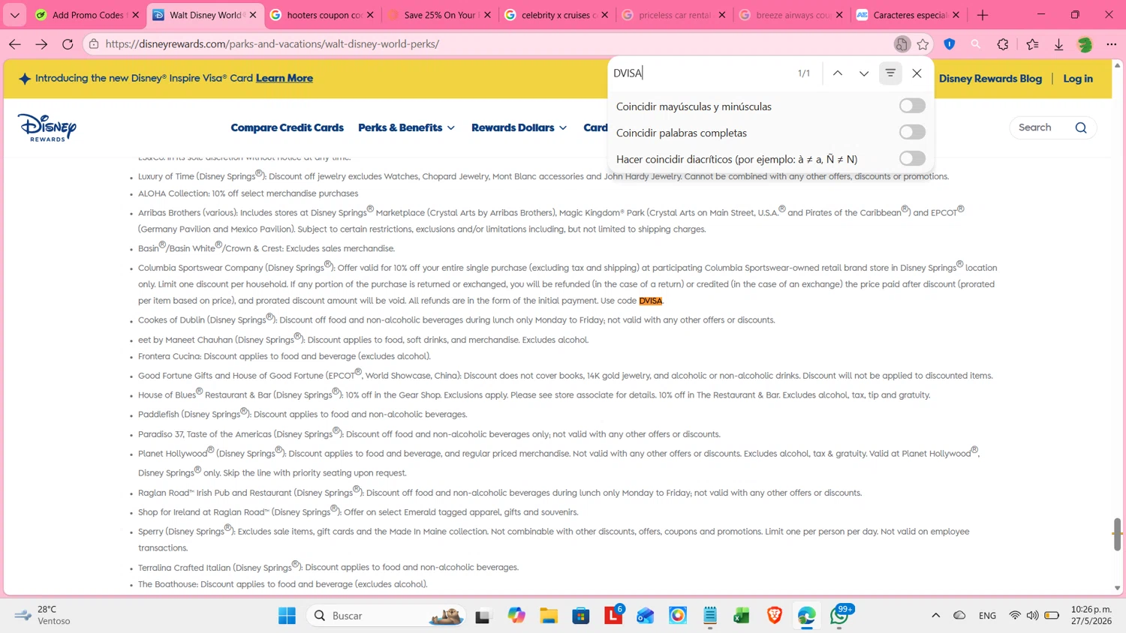Add this page to favorites star
This screenshot has width=1126, height=633.
[x=923, y=44]
